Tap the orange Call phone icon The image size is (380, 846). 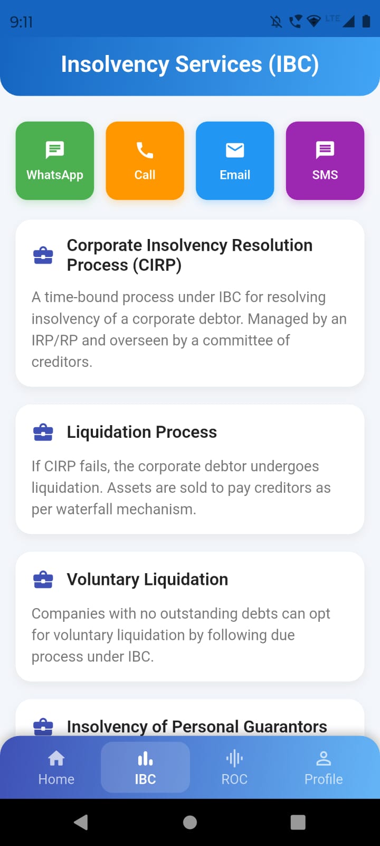[145, 150]
